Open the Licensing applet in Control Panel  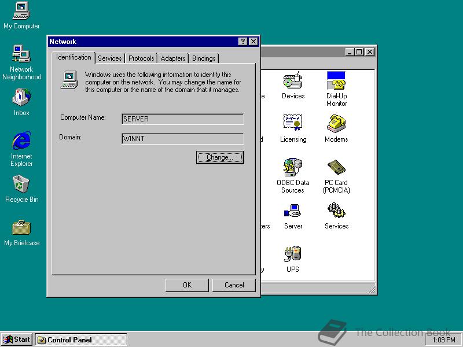[x=293, y=128]
